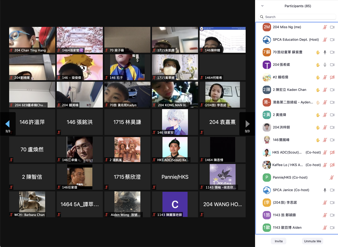The height and width of the screenshot is (247, 338).
Task: Click microphone icon of 70旅幼童軍 蘇紫豐
Action: click(x=325, y=52)
